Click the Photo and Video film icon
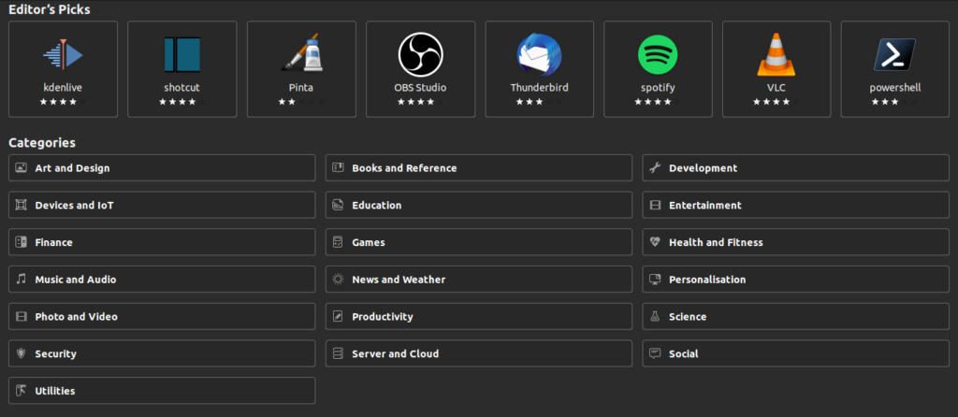Viewport: 958px width, 417px height. [22, 316]
